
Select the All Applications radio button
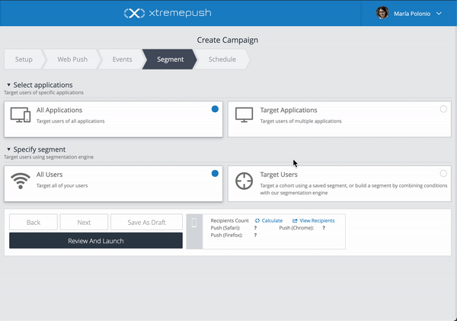point(215,109)
